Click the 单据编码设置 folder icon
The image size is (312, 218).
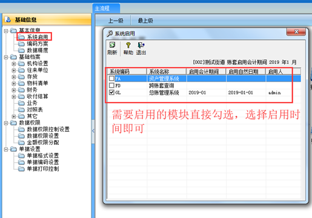[x=21, y=162]
